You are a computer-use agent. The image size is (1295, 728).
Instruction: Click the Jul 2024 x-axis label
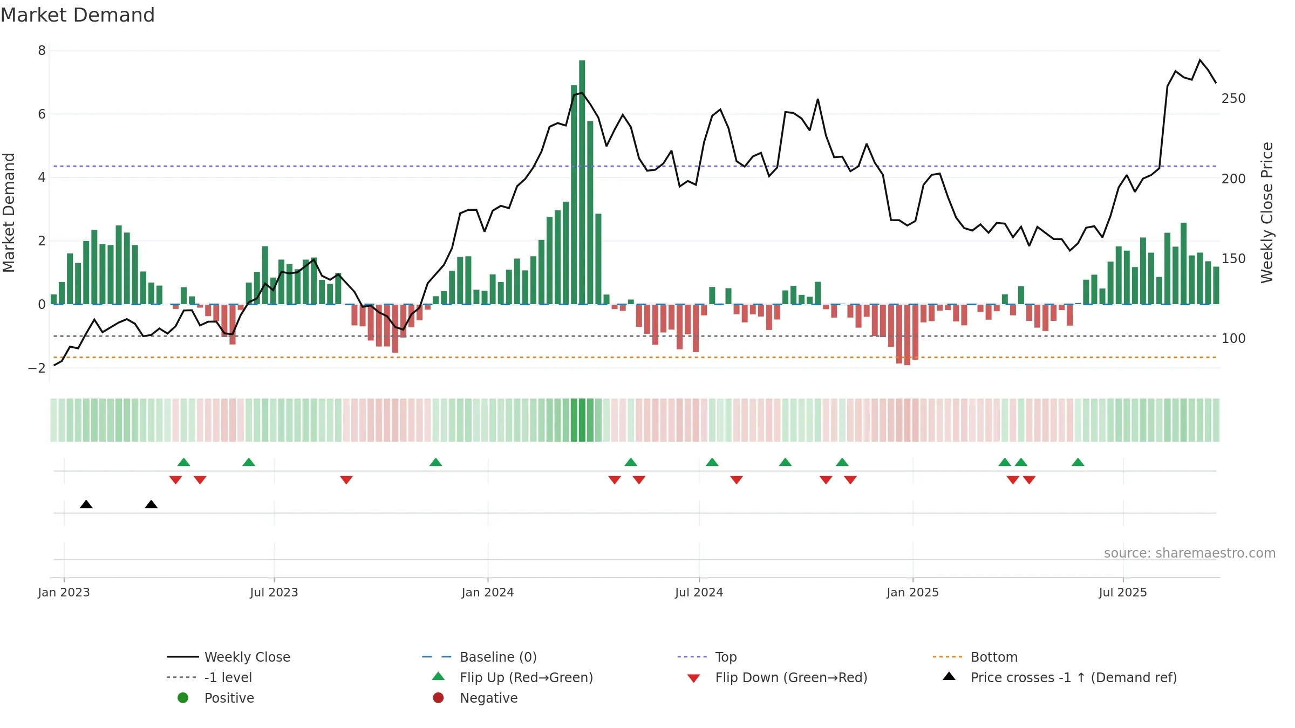tap(699, 592)
